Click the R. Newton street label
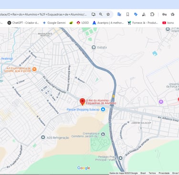Screen dimensions: 179x175 click(80, 80)
